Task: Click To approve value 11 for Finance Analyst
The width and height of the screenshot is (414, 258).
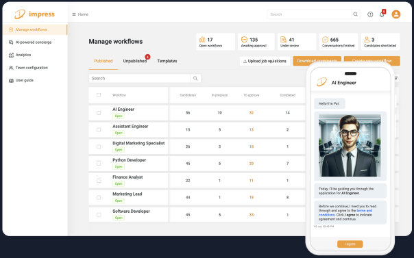Action: pyautogui.click(x=252, y=181)
